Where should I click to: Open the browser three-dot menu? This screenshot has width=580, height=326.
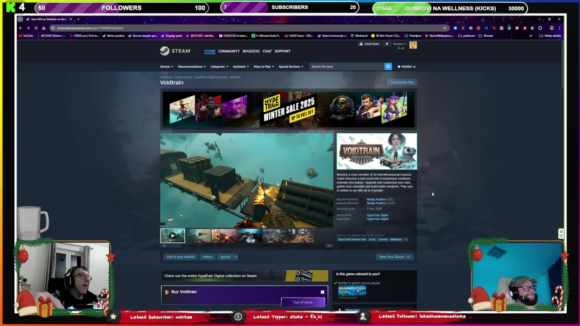559,28
